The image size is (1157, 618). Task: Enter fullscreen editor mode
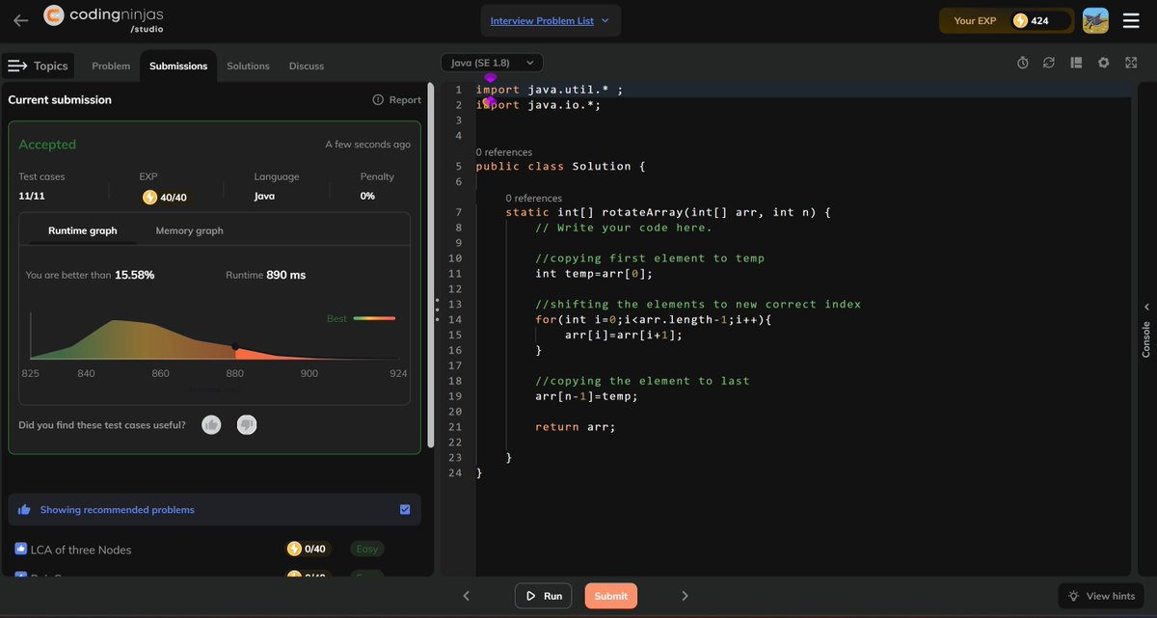[1131, 63]
